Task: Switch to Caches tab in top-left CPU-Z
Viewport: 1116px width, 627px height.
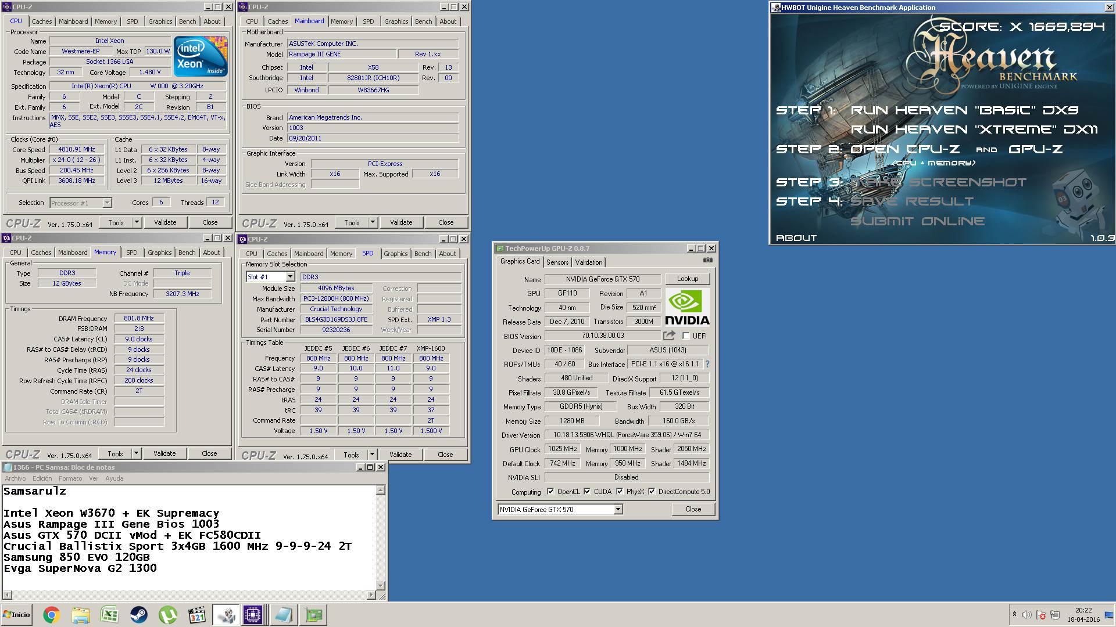Action: point(42,21)
